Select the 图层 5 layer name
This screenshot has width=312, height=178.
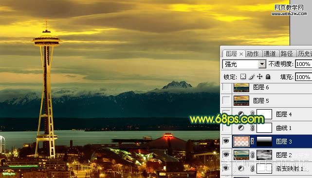pyautogui.click(x=261, y=101)
